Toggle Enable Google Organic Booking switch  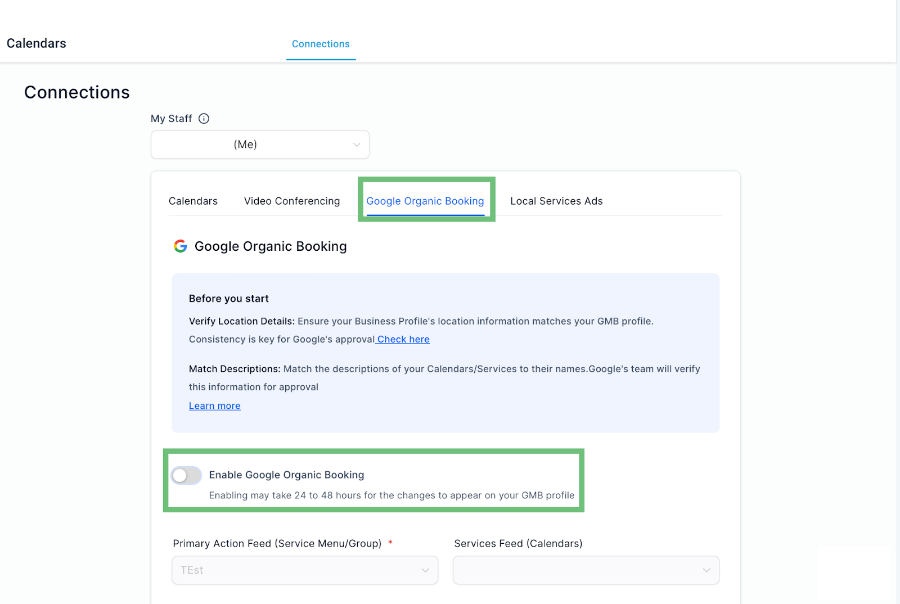coord(187,476)
